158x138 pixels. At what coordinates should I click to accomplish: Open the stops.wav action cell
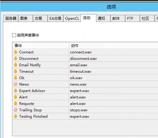(x=113, y=110)
